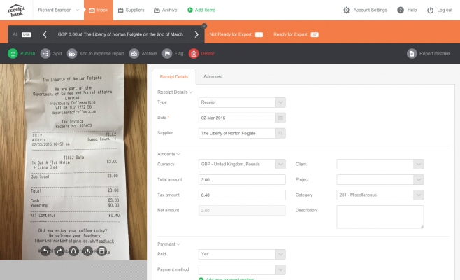Click the last receipt viewer icon
Screen dimensions: 460x280
101,251
